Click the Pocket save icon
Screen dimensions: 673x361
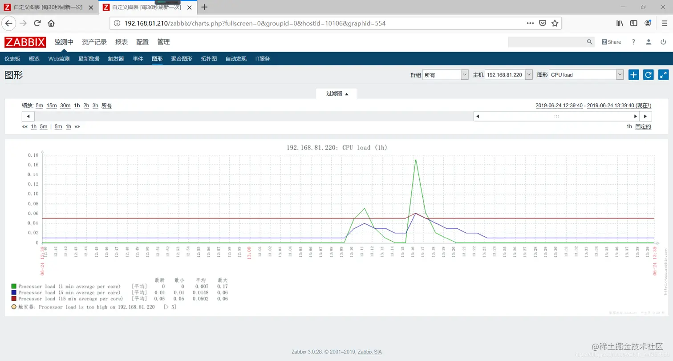(543, 23)
